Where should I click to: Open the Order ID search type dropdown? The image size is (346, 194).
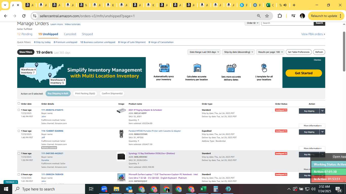click(253, 23)
